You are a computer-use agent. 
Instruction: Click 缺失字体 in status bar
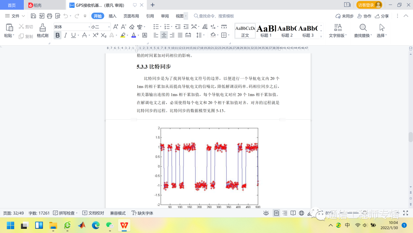coord(142,213)
